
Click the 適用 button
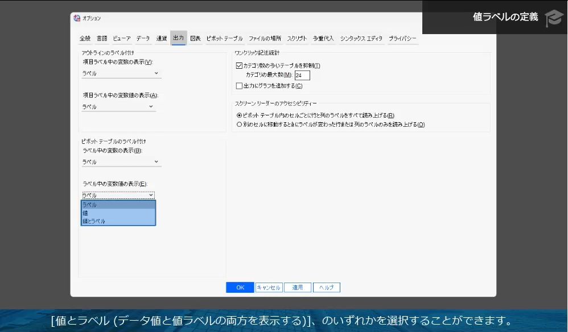(298, 287)
